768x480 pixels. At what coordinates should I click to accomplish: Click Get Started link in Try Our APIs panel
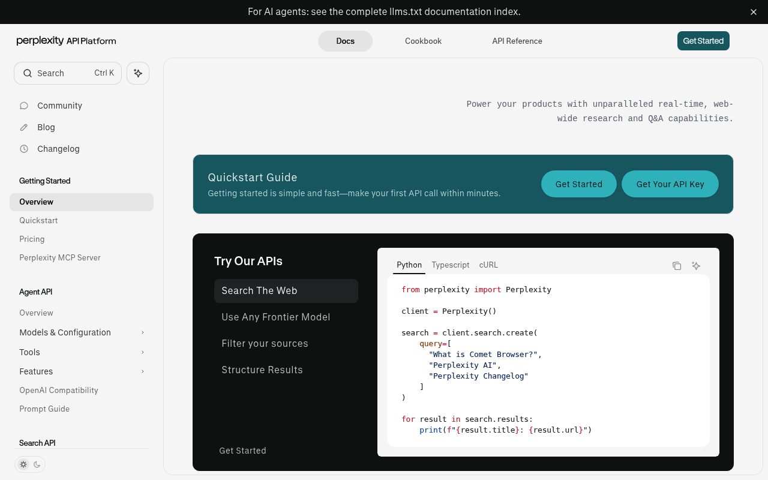[x=242, y=451]
